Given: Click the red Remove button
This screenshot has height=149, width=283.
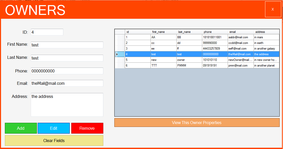Looking at the screenshot, I should (87, 128).
